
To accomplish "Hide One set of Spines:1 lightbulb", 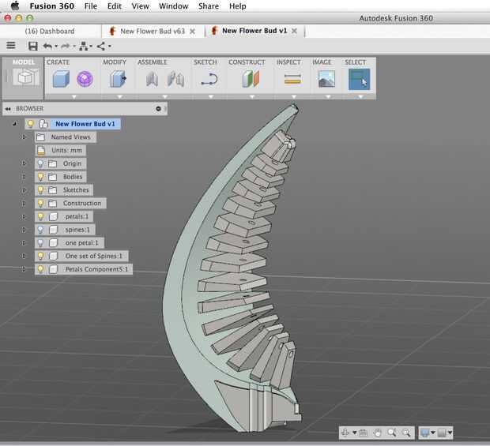I will [40, 256].
